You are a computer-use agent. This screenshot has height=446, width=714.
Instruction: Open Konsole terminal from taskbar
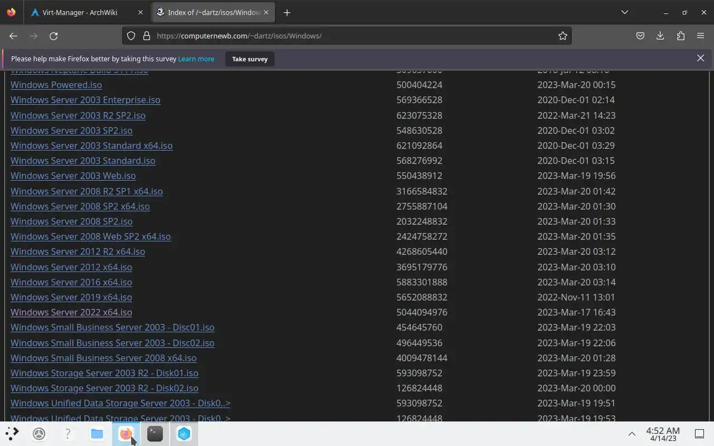coord(155,433)
